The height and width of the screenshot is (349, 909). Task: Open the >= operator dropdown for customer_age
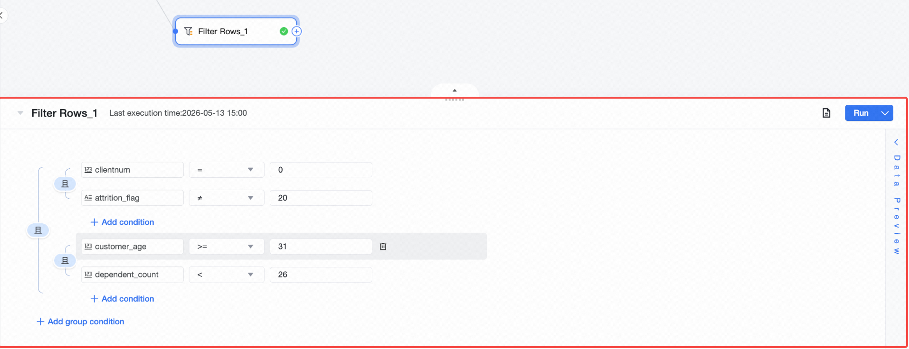(227, 247)
